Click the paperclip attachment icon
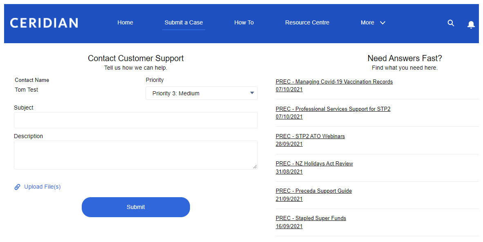This screenshot has width=483, height=242. pyautogui.click(x=17, y=187)
